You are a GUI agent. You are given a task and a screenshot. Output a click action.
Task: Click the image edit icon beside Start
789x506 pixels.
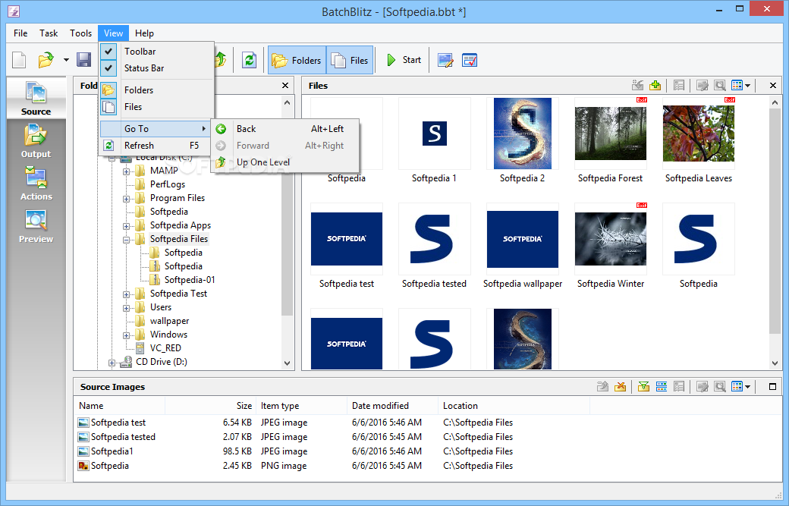tap(445, 61)
